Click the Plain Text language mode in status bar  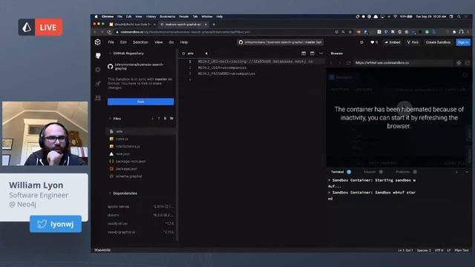click(x=462, y=251)
